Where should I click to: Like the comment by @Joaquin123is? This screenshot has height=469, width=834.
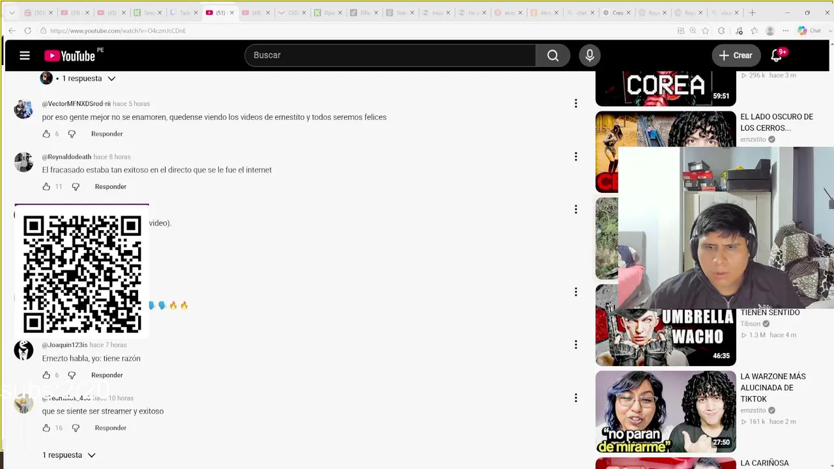[46, 375]
